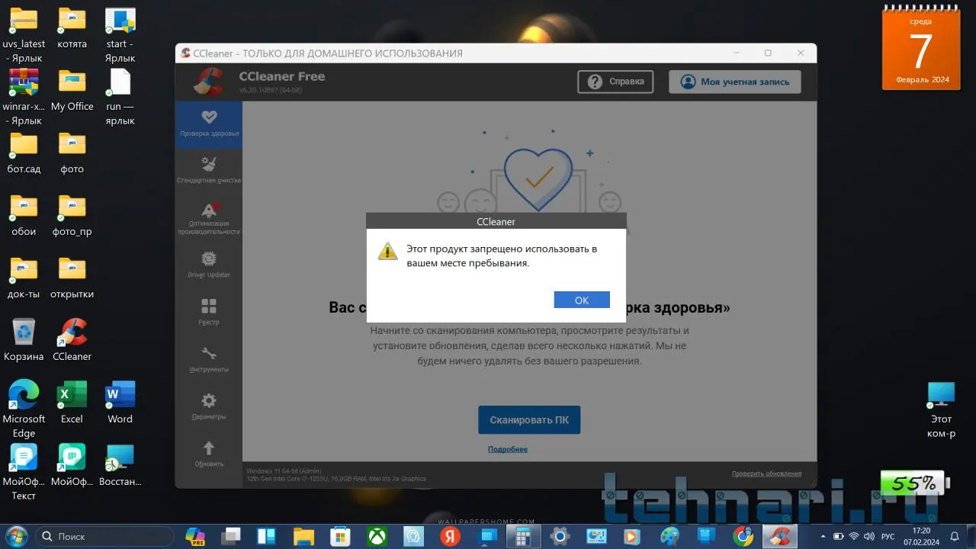The image size is (976, 549).
Task: Select the док-ты folder on the desktop
Action: click(24, 278)
